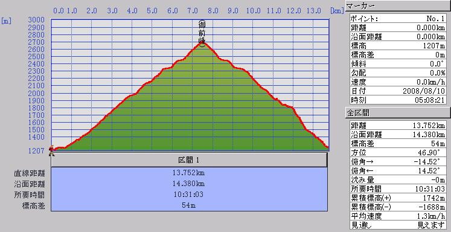The height and width of the screenshot is (232, 451).
Task: Click the 直線距離 value 13.752km in table
Action: [189, 173]
